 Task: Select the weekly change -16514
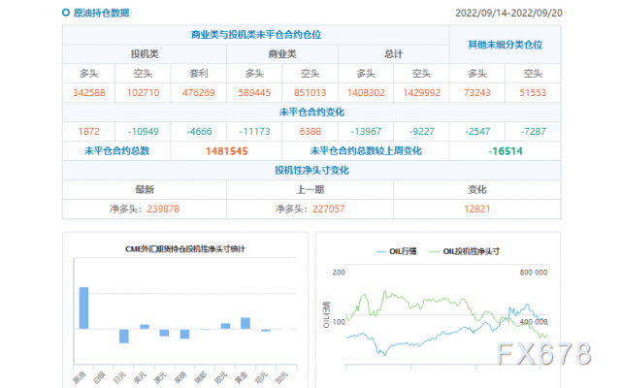pos(505,151)
